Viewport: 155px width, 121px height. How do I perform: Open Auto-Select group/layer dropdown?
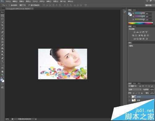coord(22,5)
